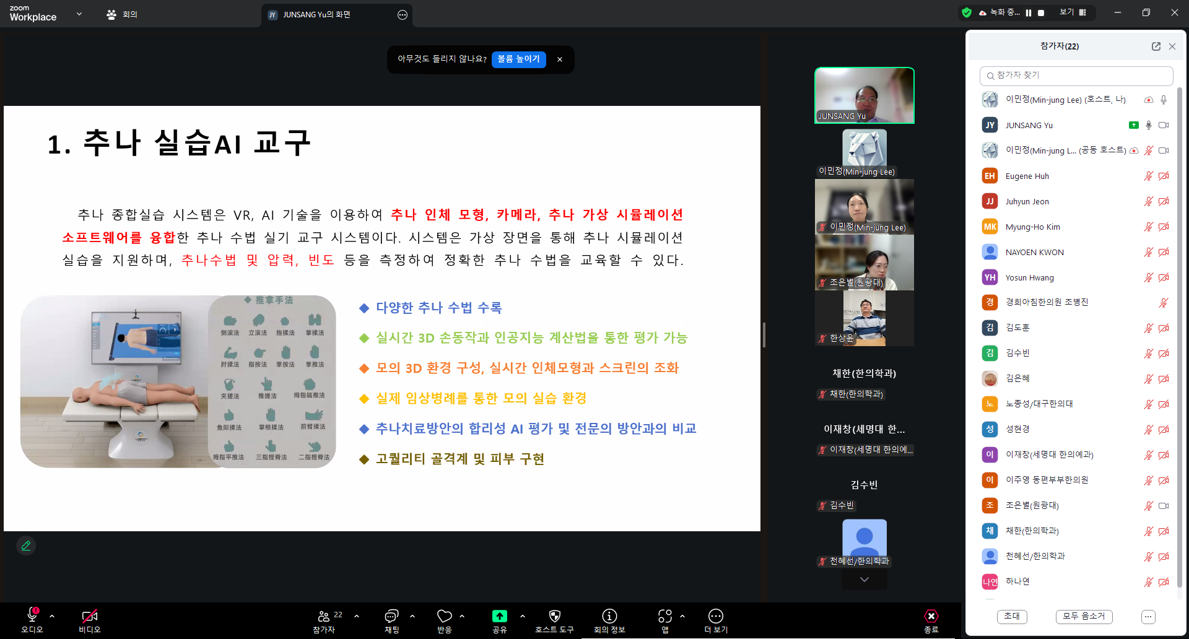Unmute audio using the 오디오 icon
Screen dimensions: 1189x639
coord(31,616)
